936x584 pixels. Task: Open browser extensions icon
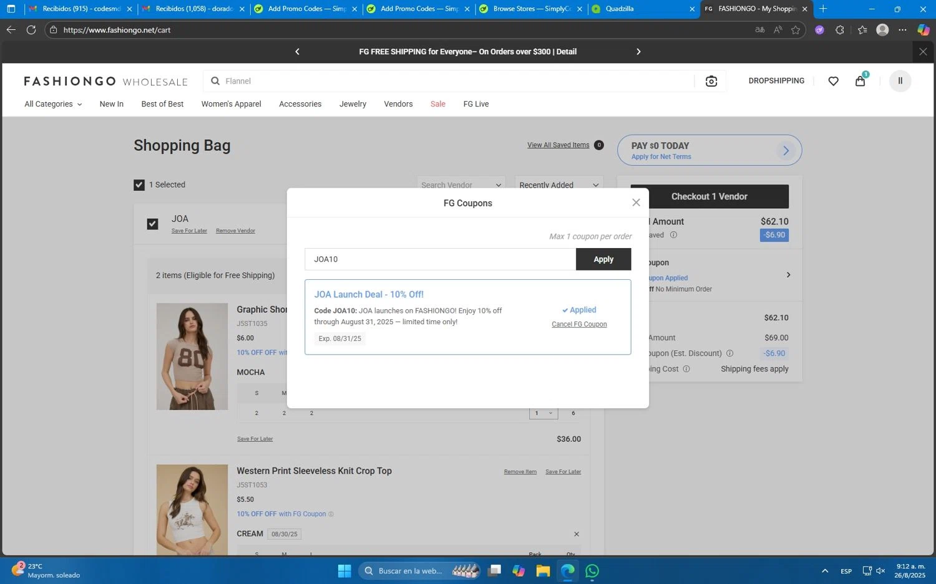(x=840, y=30)
